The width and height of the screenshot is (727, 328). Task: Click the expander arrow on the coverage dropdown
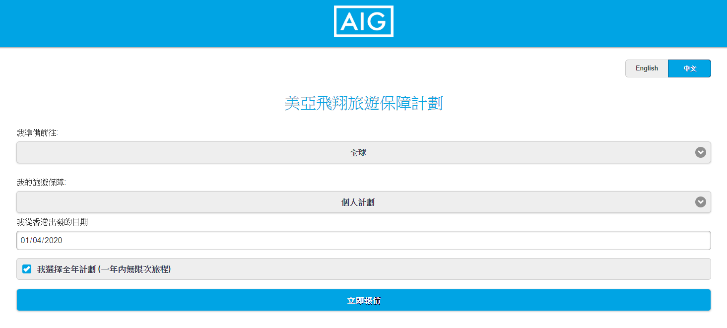[700, 202]
